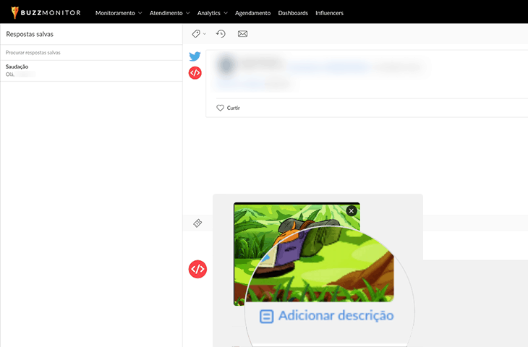Click the ticket icon left of image
Image resolution: width=528 pixels, height=347 pixels.
click(x=197, y=223)
